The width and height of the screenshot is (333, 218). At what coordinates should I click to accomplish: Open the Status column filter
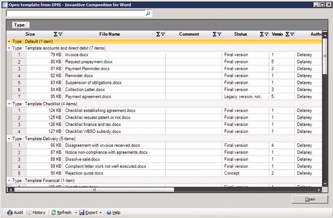pos(266,34)
